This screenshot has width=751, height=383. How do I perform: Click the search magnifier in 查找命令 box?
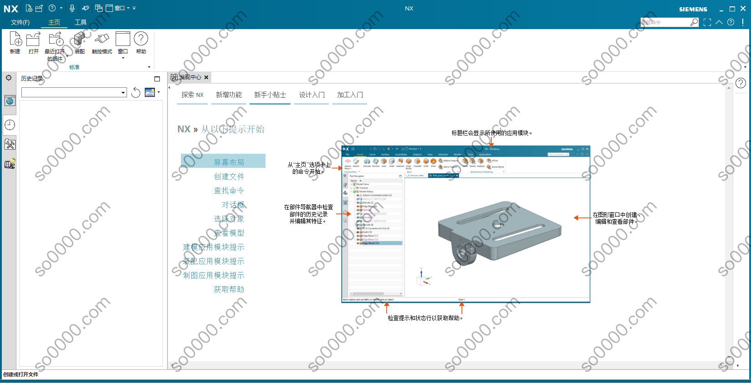[x=694, y=22]
